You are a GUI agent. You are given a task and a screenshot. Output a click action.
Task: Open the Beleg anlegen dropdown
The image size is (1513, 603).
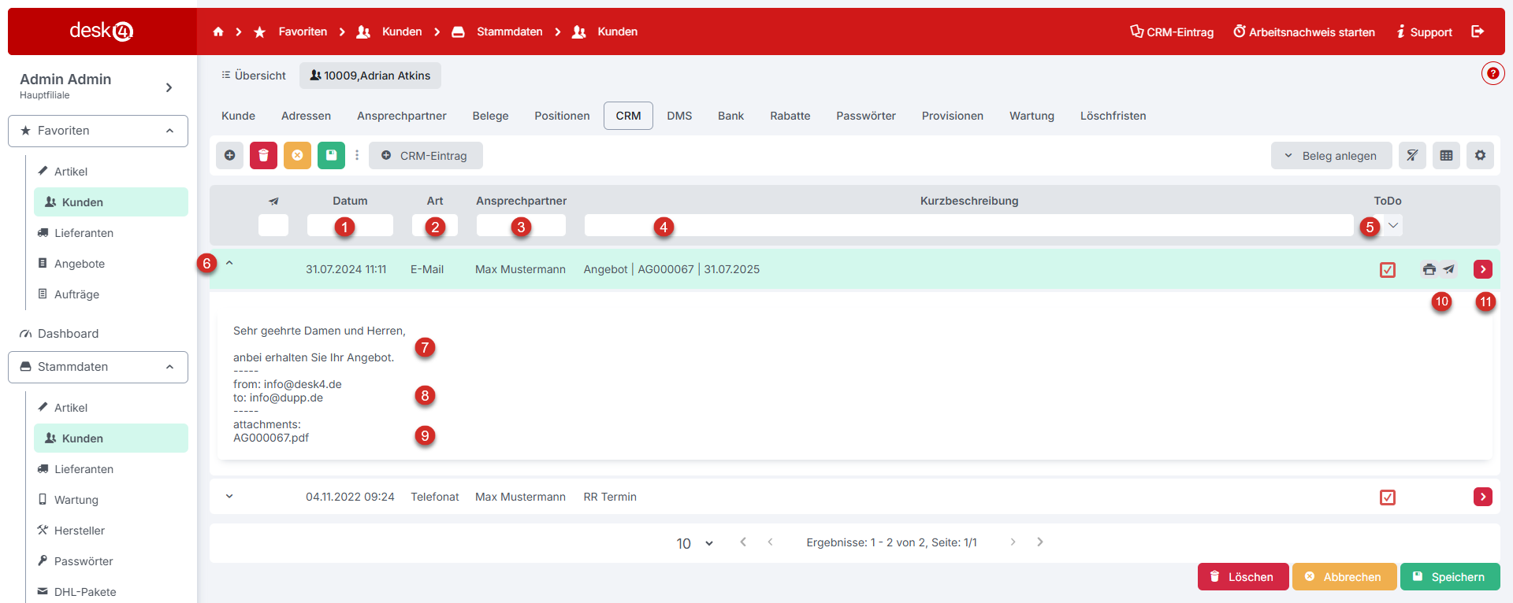click(1331, 156)
